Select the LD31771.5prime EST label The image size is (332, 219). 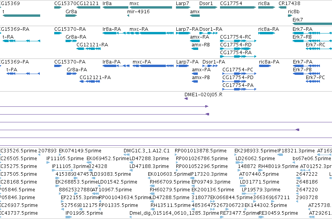click(259, 182)
